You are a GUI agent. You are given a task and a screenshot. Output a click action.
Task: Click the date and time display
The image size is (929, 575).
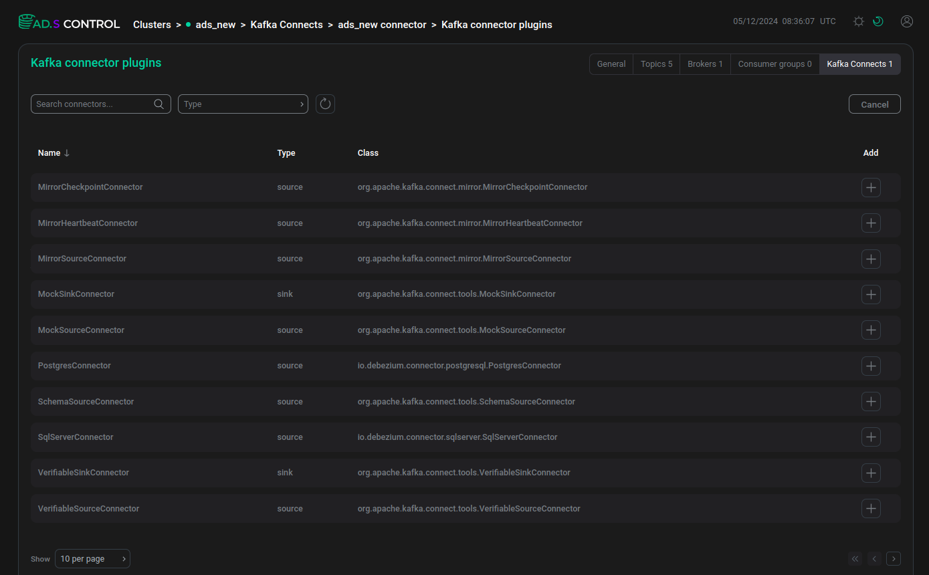(x=785, y=21)
